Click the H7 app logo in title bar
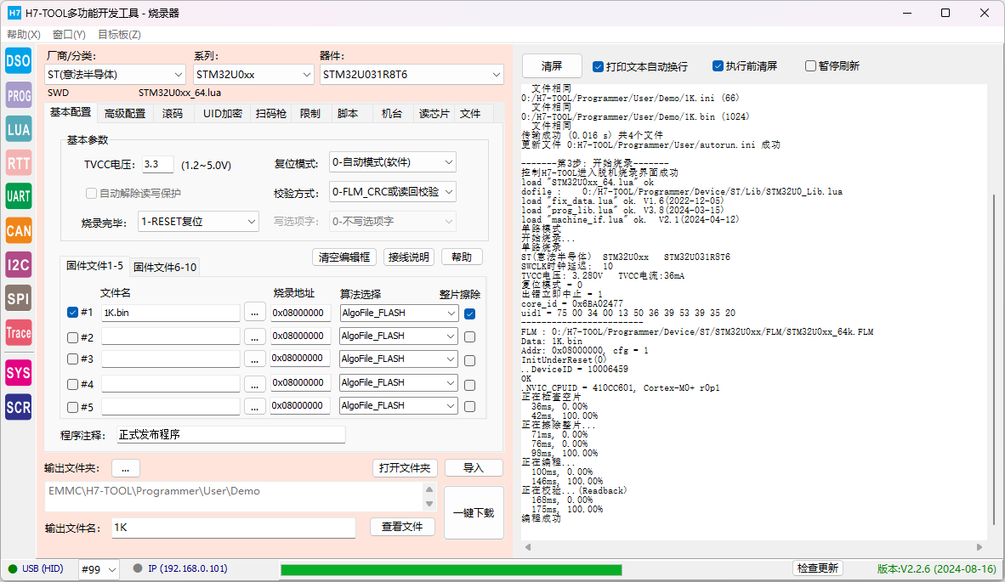 click(x=14, y=13)
